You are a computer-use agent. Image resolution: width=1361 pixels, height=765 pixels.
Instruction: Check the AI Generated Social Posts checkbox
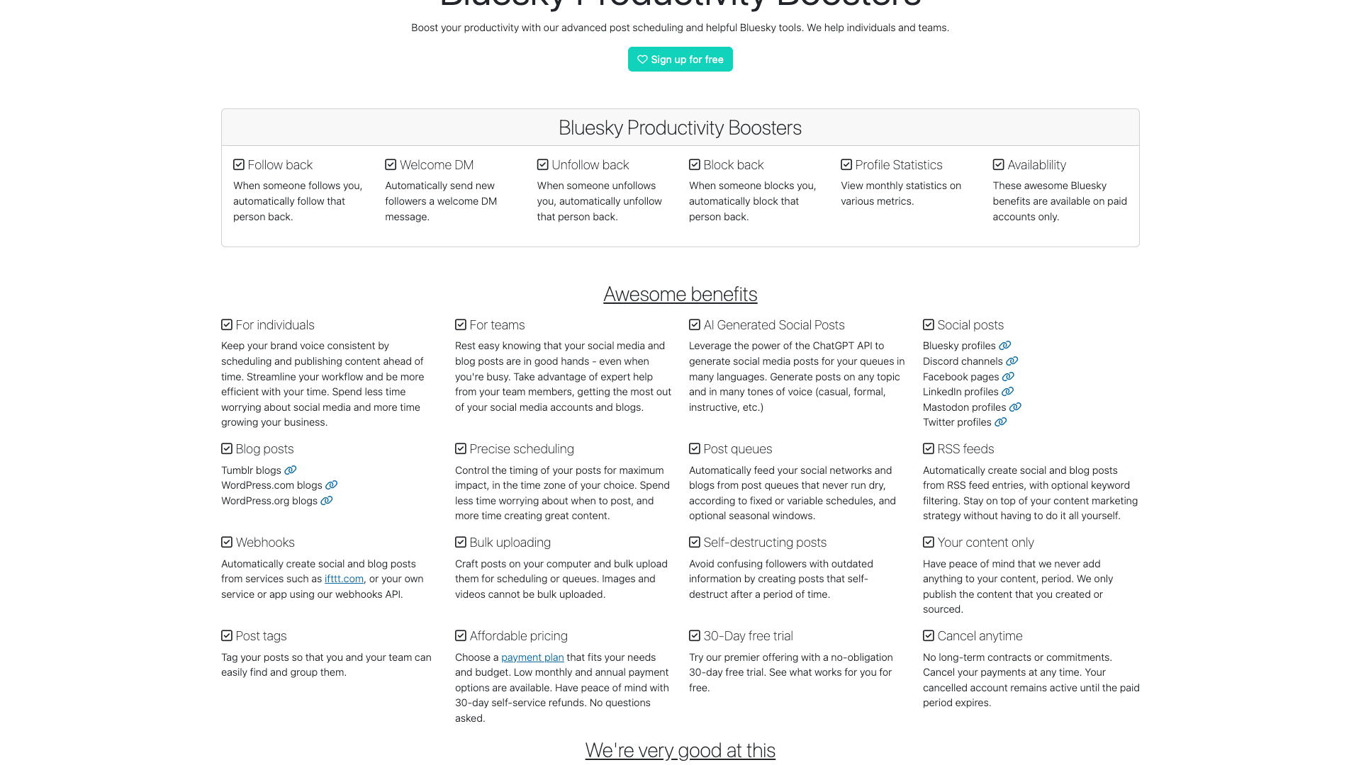click(694, 324)
